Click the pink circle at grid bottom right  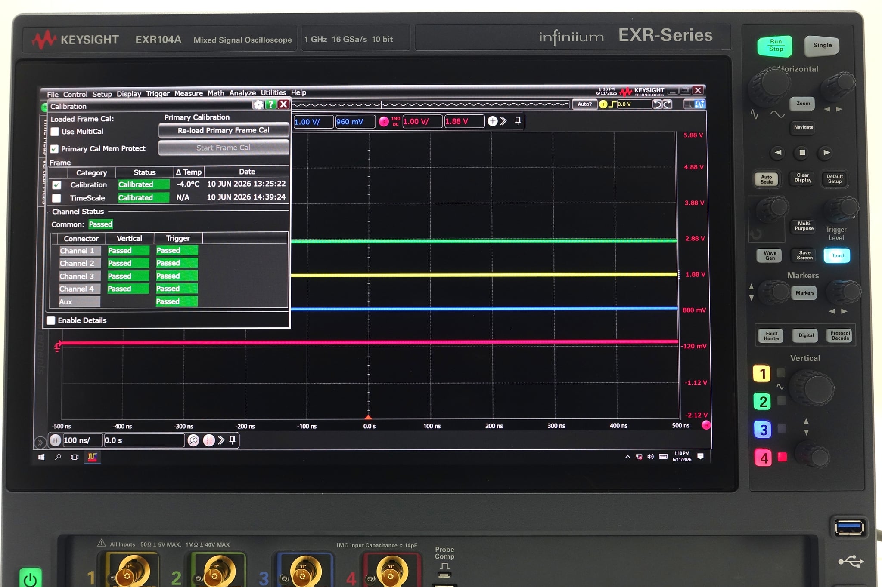pyautogui.click(x=706, y=425)
